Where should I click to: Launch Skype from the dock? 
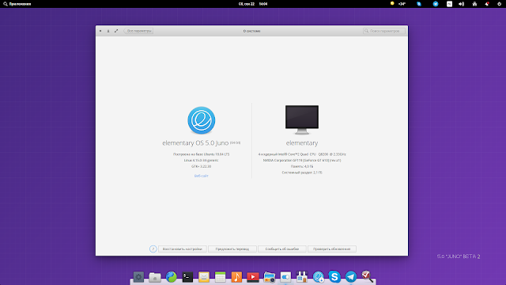click(334, 277)
